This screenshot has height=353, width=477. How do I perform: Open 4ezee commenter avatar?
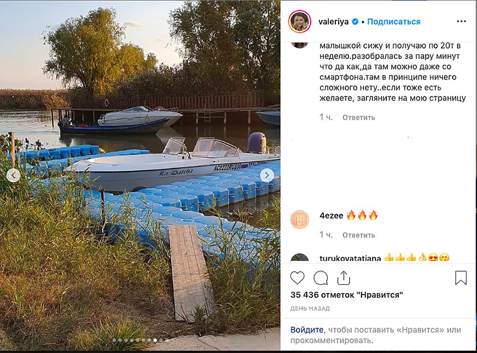300,219
